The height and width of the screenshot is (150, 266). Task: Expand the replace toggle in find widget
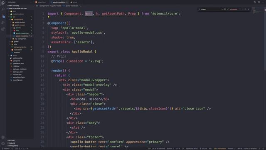[x=199, y=9]
